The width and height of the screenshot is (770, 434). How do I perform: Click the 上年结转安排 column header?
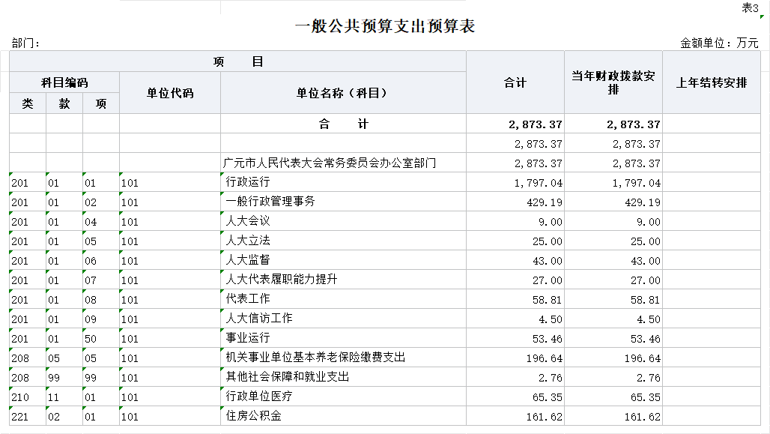click(x=711, y=82)
